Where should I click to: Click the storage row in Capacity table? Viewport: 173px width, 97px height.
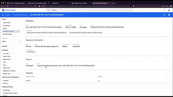pos(98,81)
